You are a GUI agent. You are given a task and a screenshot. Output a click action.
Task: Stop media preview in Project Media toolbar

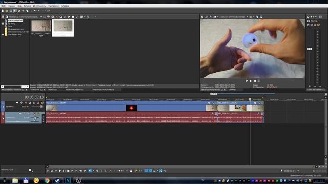point(73,17)
